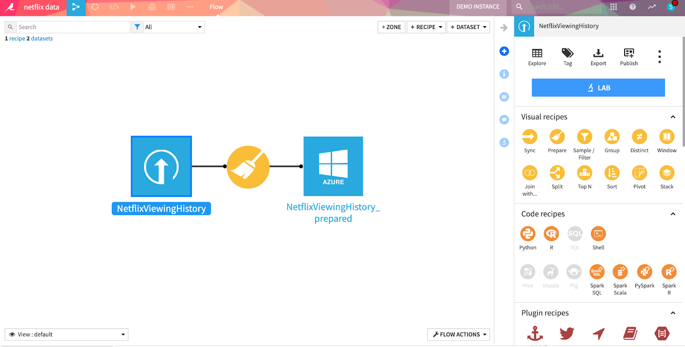685x347 pixels.
Task: Click the right panel vertical scrollbar
Action: 683,92
